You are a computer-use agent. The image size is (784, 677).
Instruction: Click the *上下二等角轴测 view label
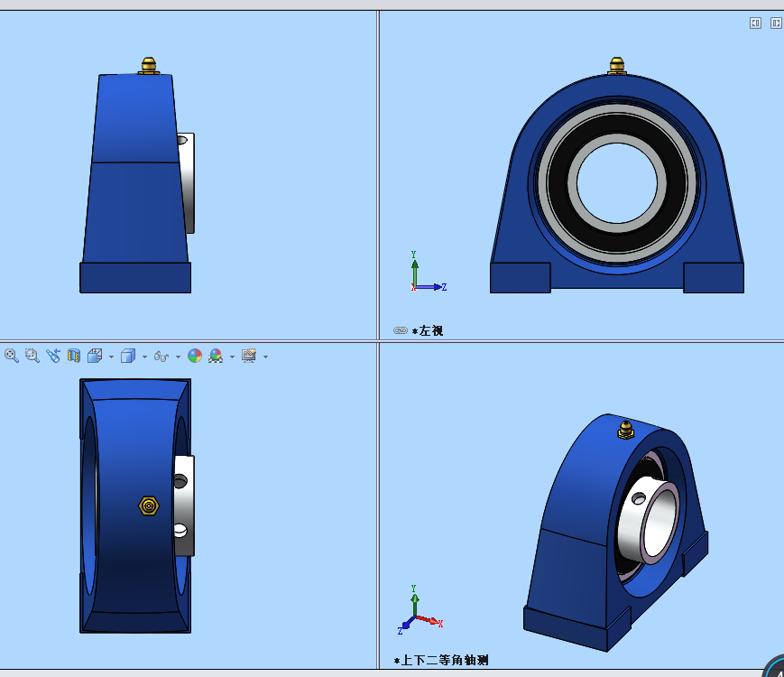click(x=441, y=661)
